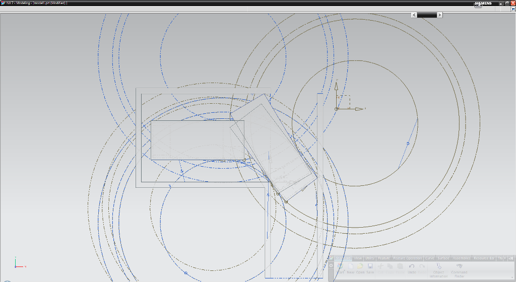Switch to the Utility tab
This screenshot has width=516, height=282.
(x=370, y=258)
